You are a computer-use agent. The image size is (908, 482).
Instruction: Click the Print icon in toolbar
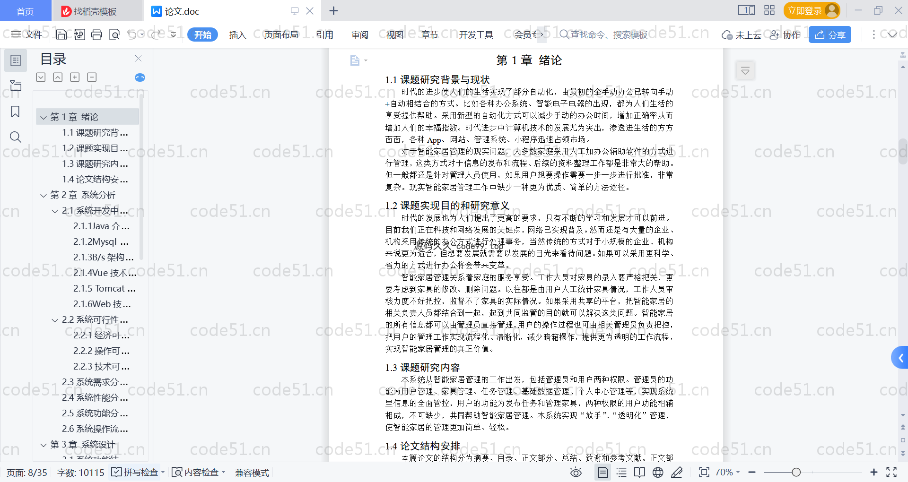pos(96,34)
